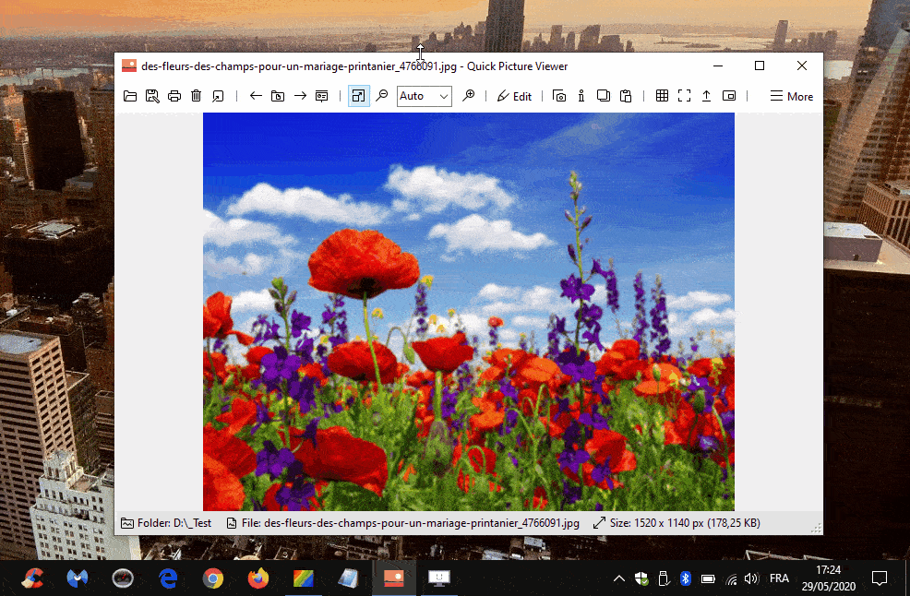This screenshot has width=910, height=596.
Task: Open the colorful stripes app in taskbar
Action: [x=304, y=578]
